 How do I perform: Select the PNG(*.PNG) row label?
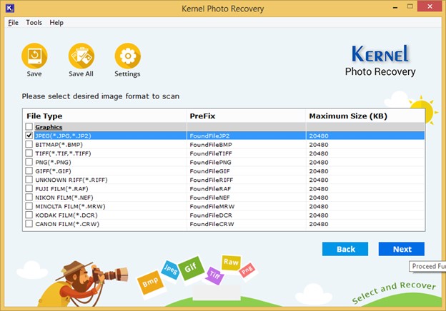[x=53, y=163]
